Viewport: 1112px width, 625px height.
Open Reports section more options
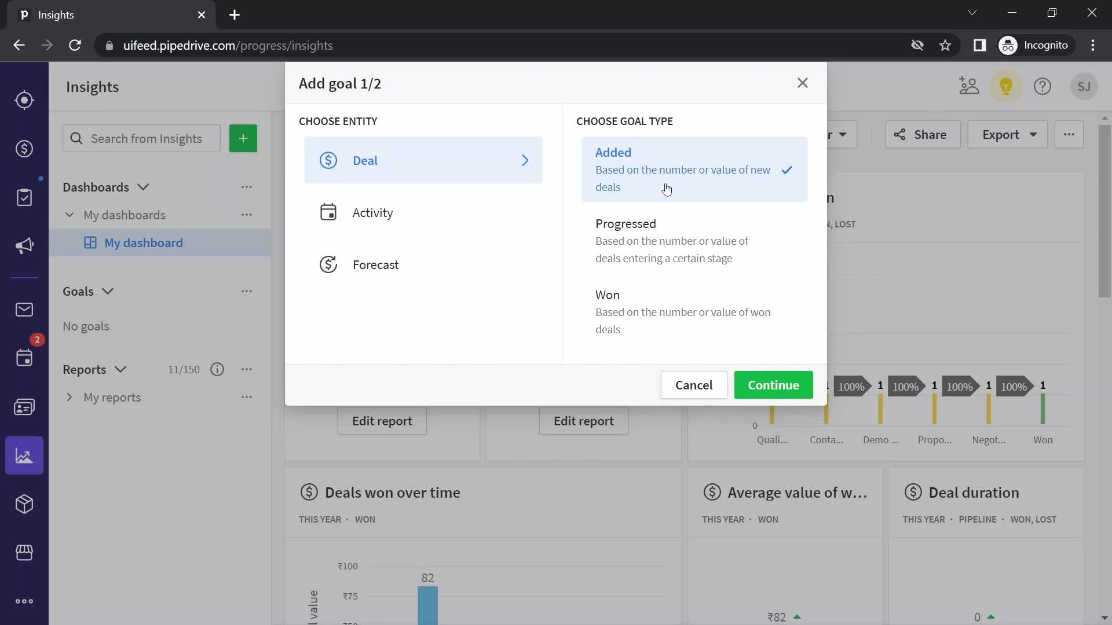[247, 369]
